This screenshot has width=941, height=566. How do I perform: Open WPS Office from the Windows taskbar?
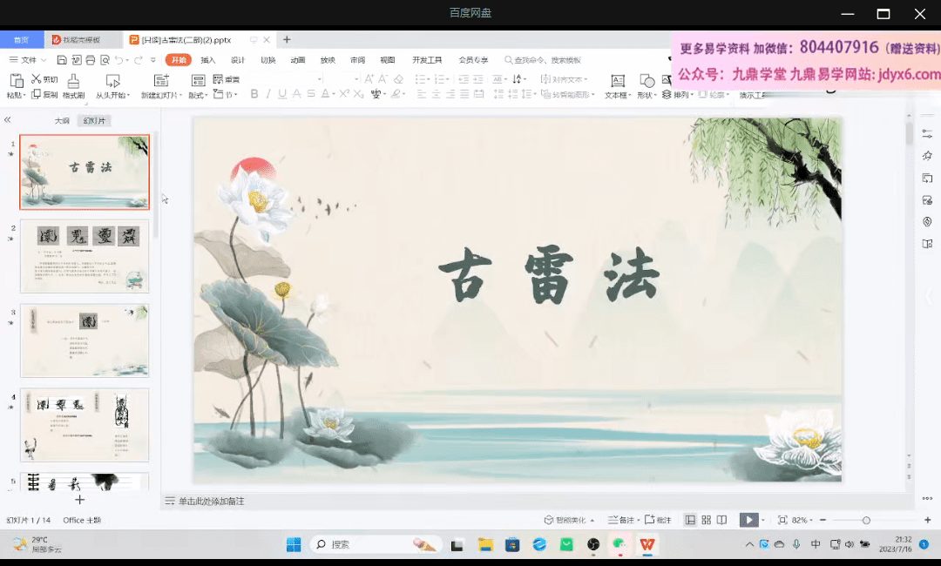647,544
